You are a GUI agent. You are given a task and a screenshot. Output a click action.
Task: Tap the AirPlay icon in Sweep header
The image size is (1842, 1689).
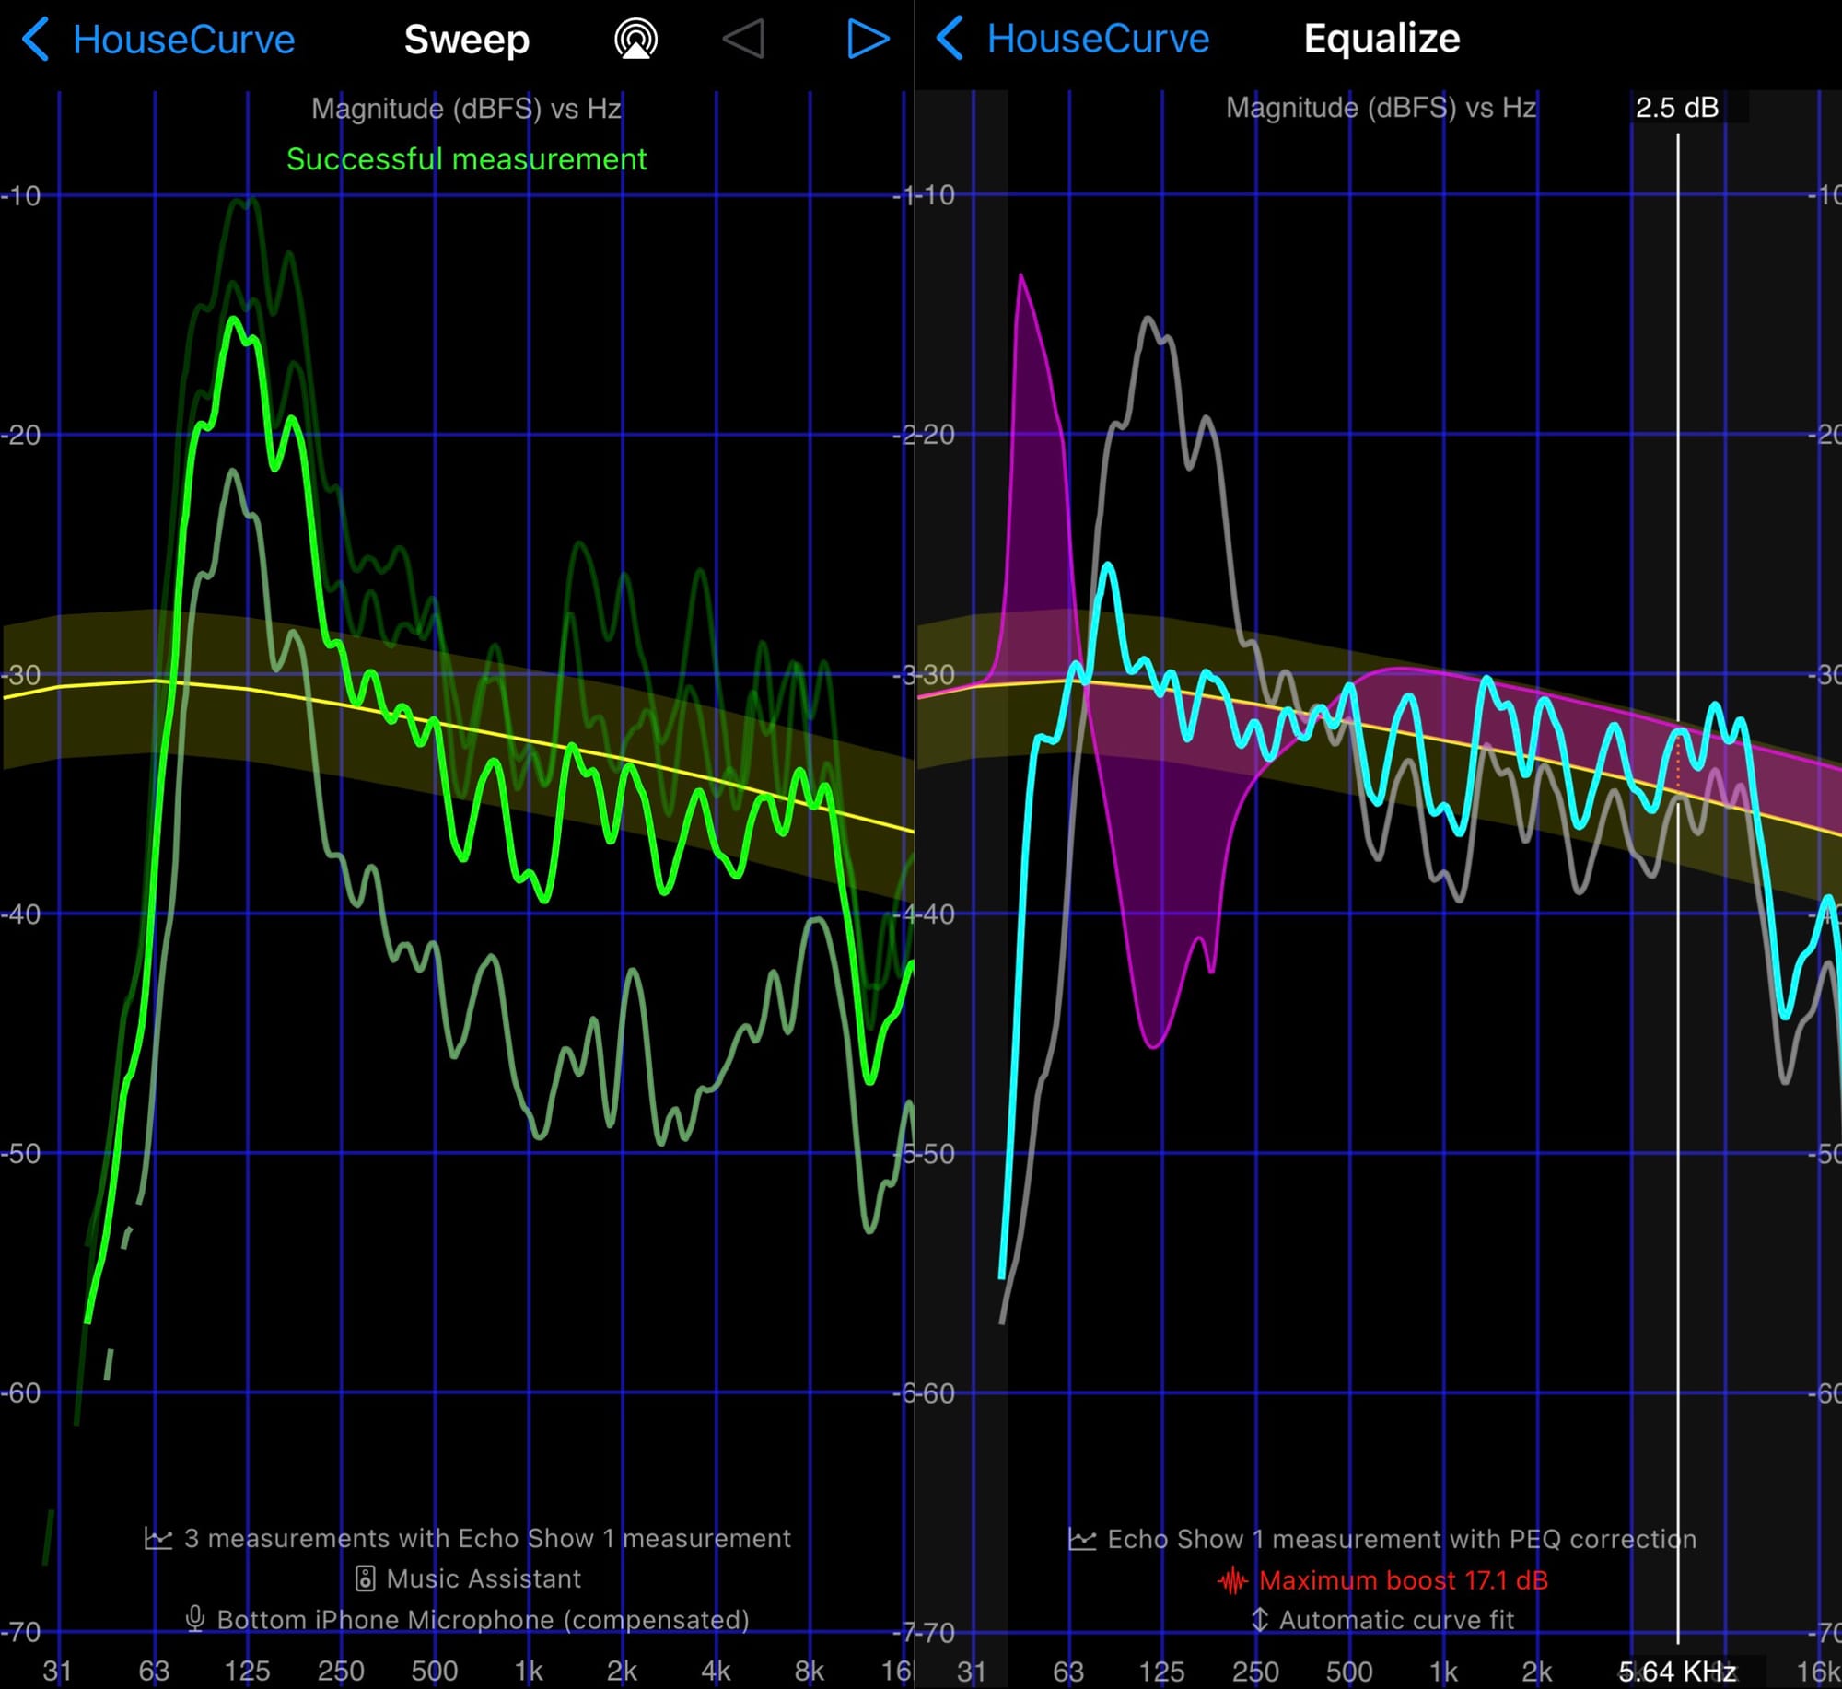pos(635,40)
